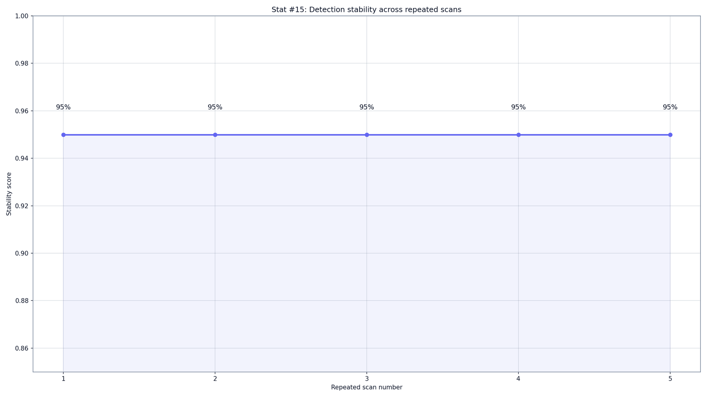Select the 0.86 y-axis tick label
707x397 pixels.
22,348
